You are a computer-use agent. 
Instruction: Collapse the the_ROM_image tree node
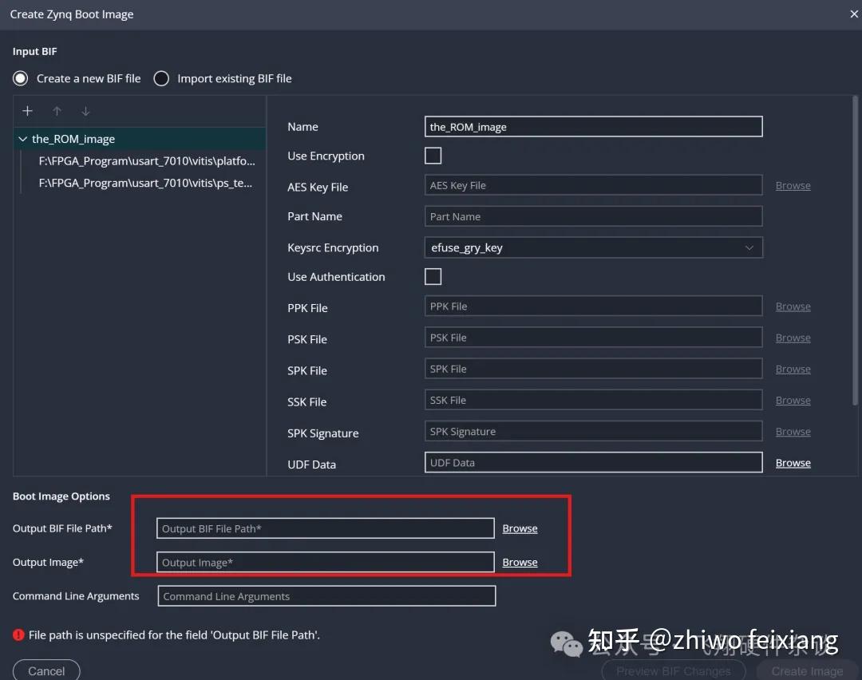point(22,137)
